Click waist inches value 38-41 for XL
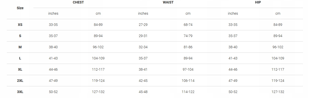 [x=143, y=70]
